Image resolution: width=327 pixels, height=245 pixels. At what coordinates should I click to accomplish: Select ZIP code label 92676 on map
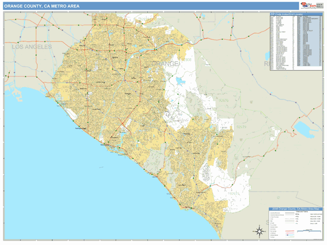pyautogui.click(x=223, y=100)
